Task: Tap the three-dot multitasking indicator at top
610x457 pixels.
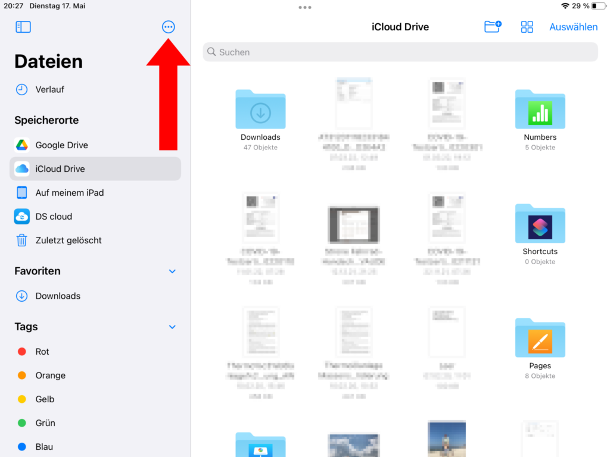Action: [x=304, y=7]
